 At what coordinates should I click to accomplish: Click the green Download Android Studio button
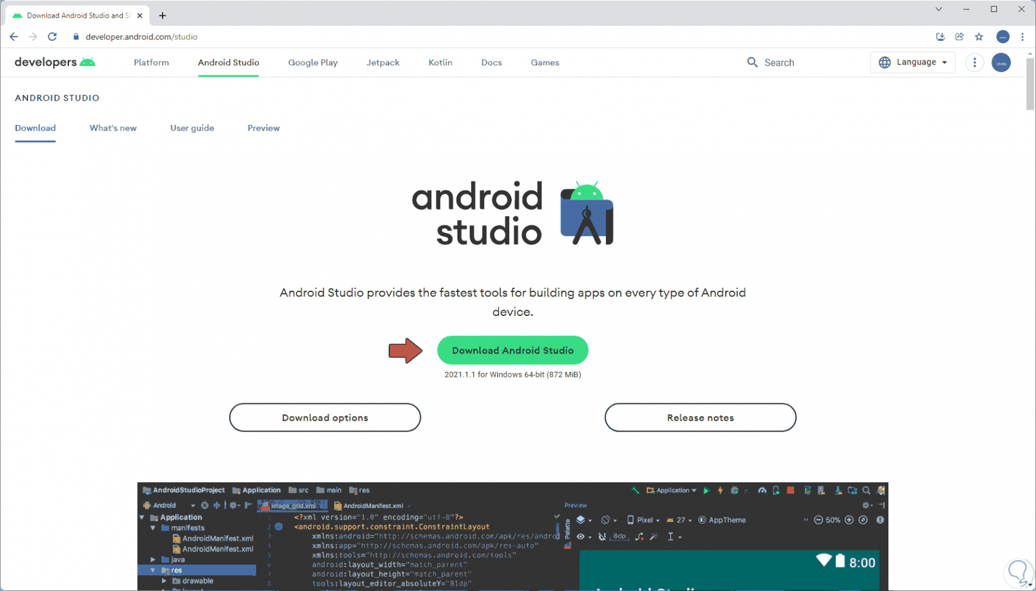512,350
